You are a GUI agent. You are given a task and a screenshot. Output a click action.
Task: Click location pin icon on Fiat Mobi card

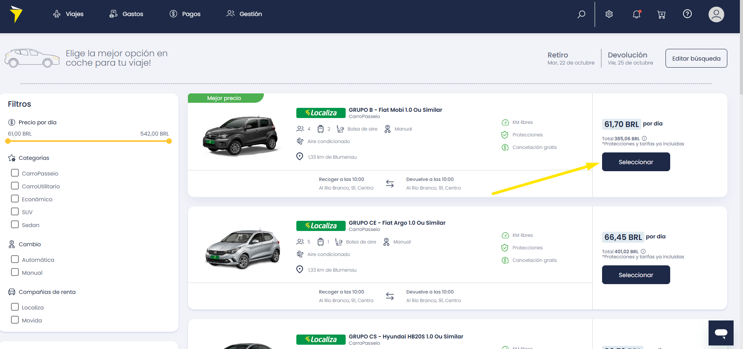click(300, 156)
